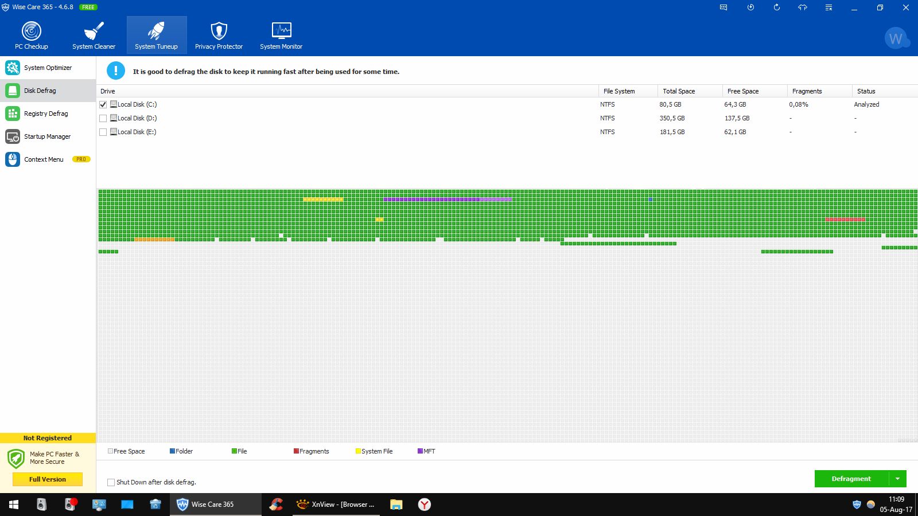Image resolution: width=918 pixels, height=516 pixels.
Task: Sort by the File System column header
Action: pyautogui.click(x=628, y=91)
